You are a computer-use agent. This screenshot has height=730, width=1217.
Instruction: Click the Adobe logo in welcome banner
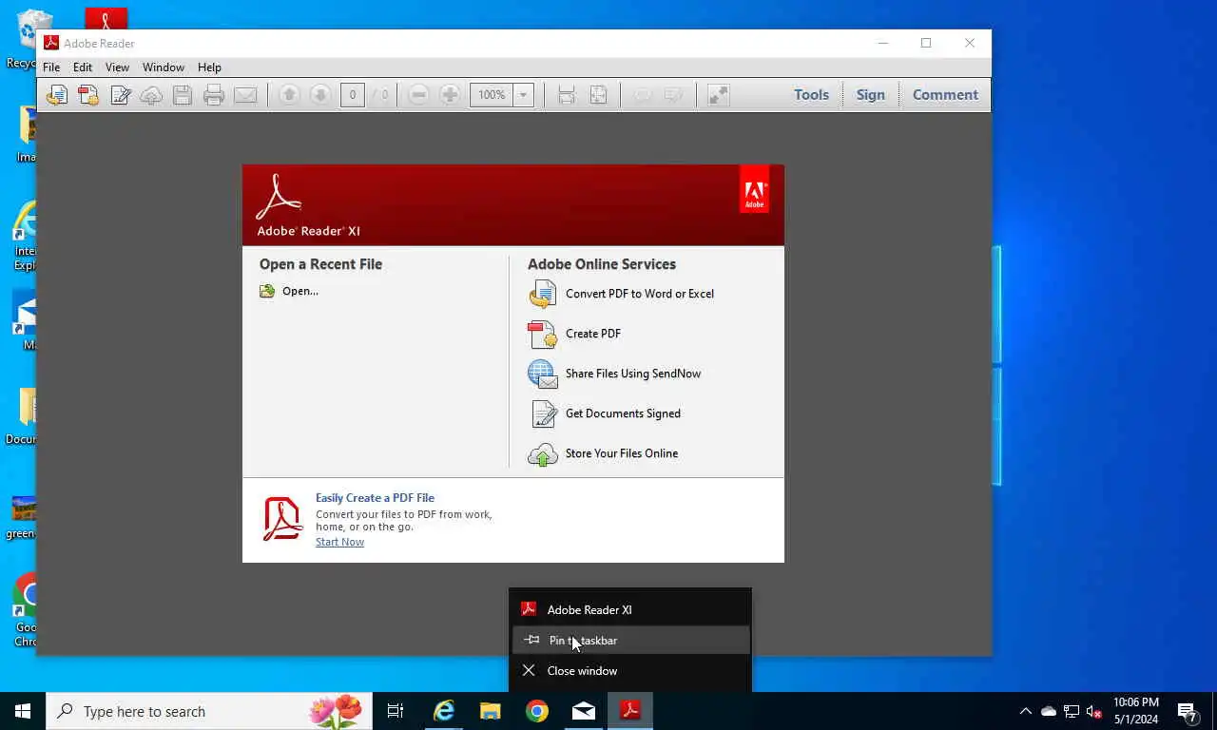(x=754, y=189)
